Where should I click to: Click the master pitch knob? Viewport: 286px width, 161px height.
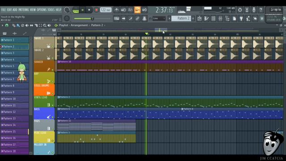click(x=67, y=18)
